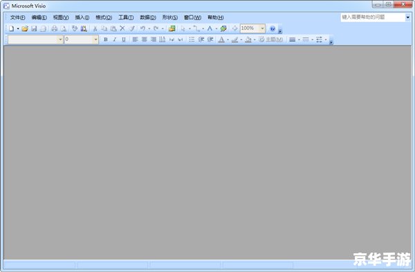The width and height of the screenshot is (415, 272).
Task: Open the Connector tool dropdown arrow
Action: (x=203, y=28)
